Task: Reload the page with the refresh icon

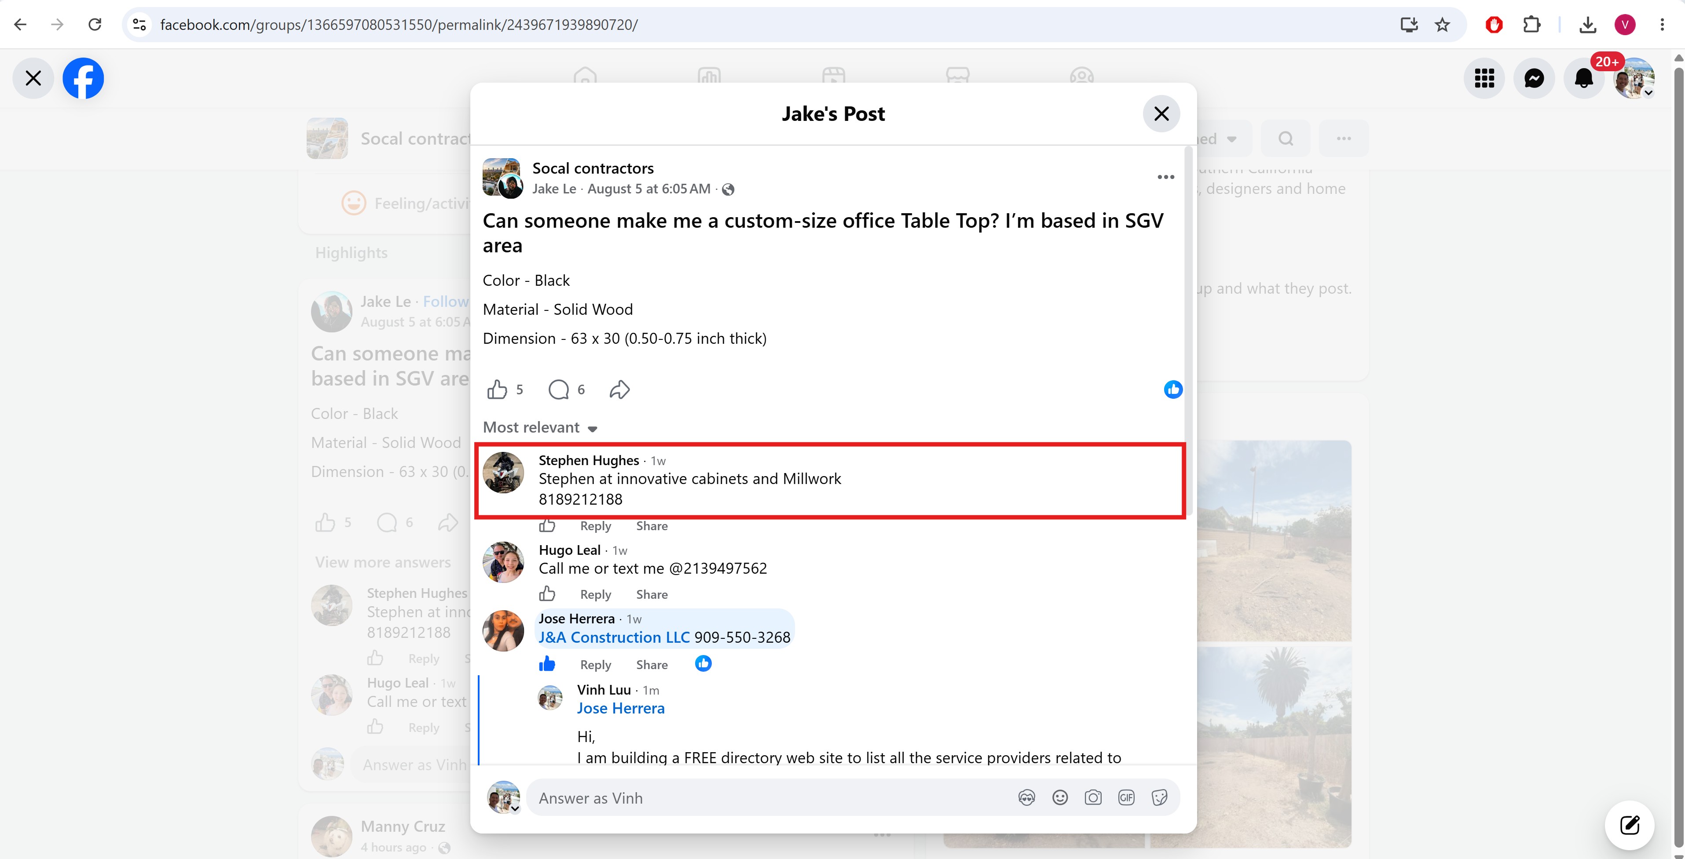Action: pyautogui.click(x=95, y=25)
